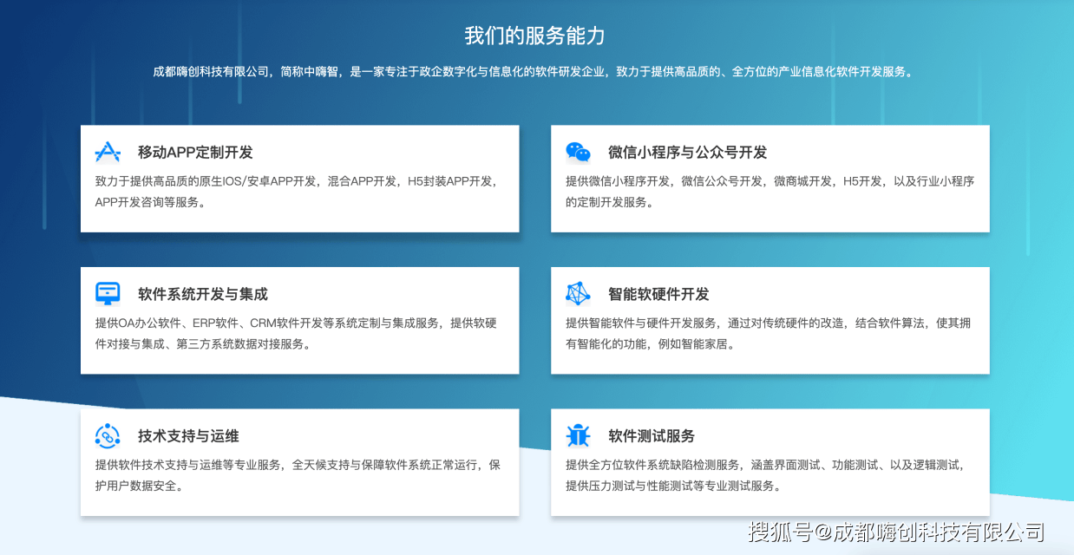Click the company introduction paragraph text
This screenshot has width=1074, height=555.
(x=536, y=72)
